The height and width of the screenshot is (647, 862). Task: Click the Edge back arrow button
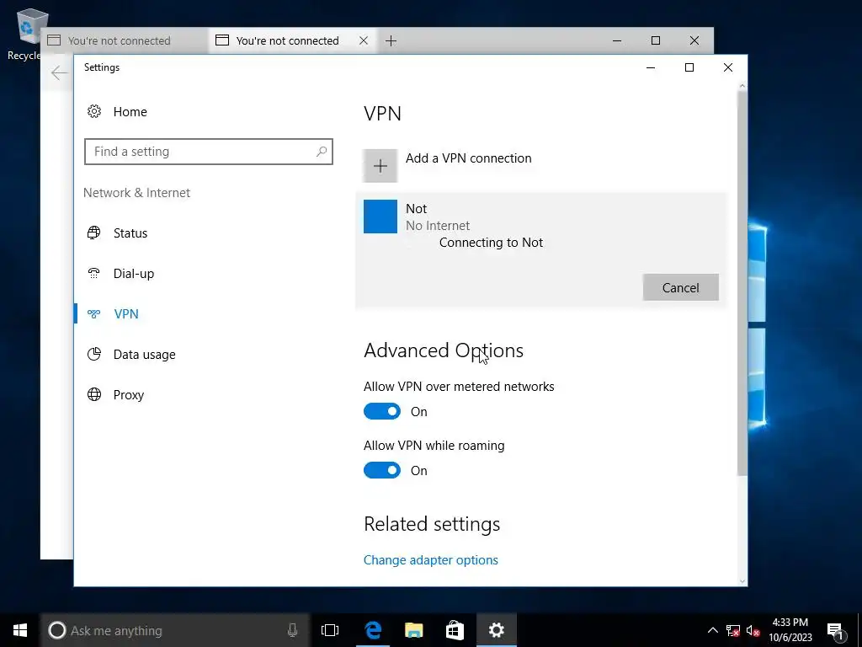pos(58,72)
